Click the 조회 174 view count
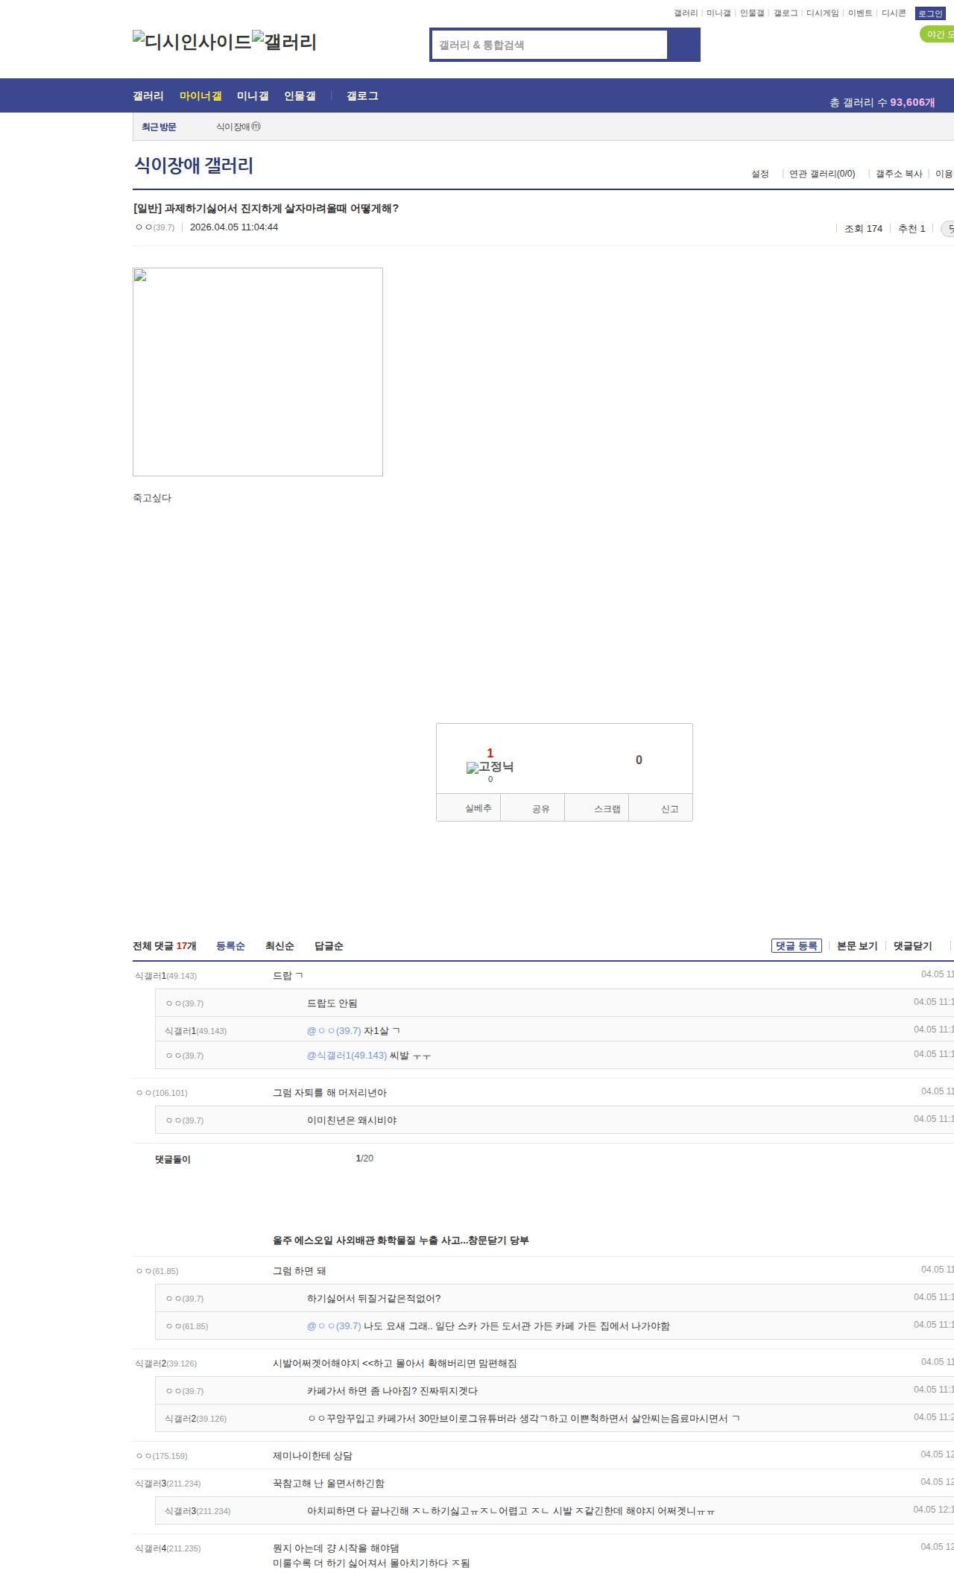The height and width of the screenshot is (1573, 954). [x=863, y=229]
